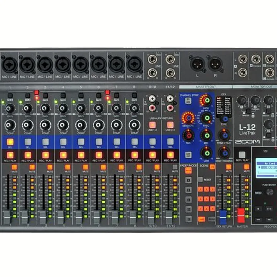Click the MID EQ knob
Screen dimensions: 277x277
point(207,135)
